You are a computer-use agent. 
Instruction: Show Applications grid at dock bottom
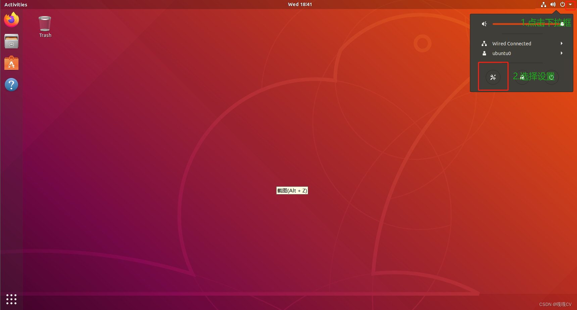click(11, 299)
